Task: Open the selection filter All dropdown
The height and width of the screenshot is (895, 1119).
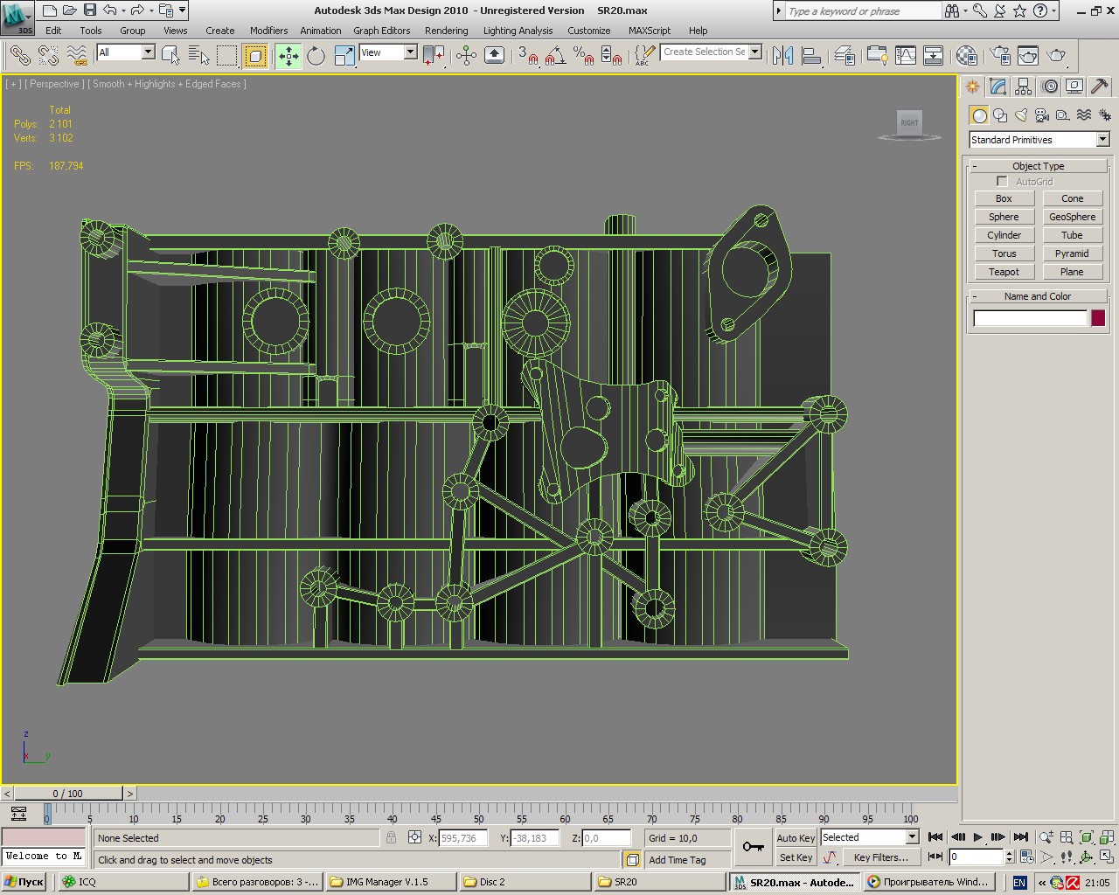Action: [148, 52]
